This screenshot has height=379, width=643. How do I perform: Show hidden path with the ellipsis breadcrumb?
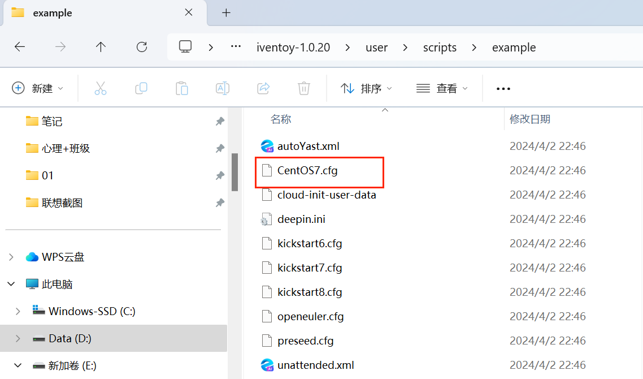pyautogui.click(x=236, y=47)
